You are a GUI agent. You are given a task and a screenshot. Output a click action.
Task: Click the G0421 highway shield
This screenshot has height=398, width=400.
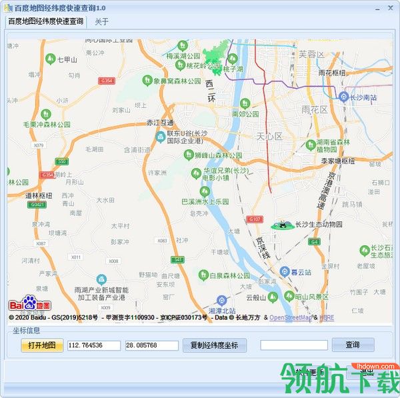(37, 205)
